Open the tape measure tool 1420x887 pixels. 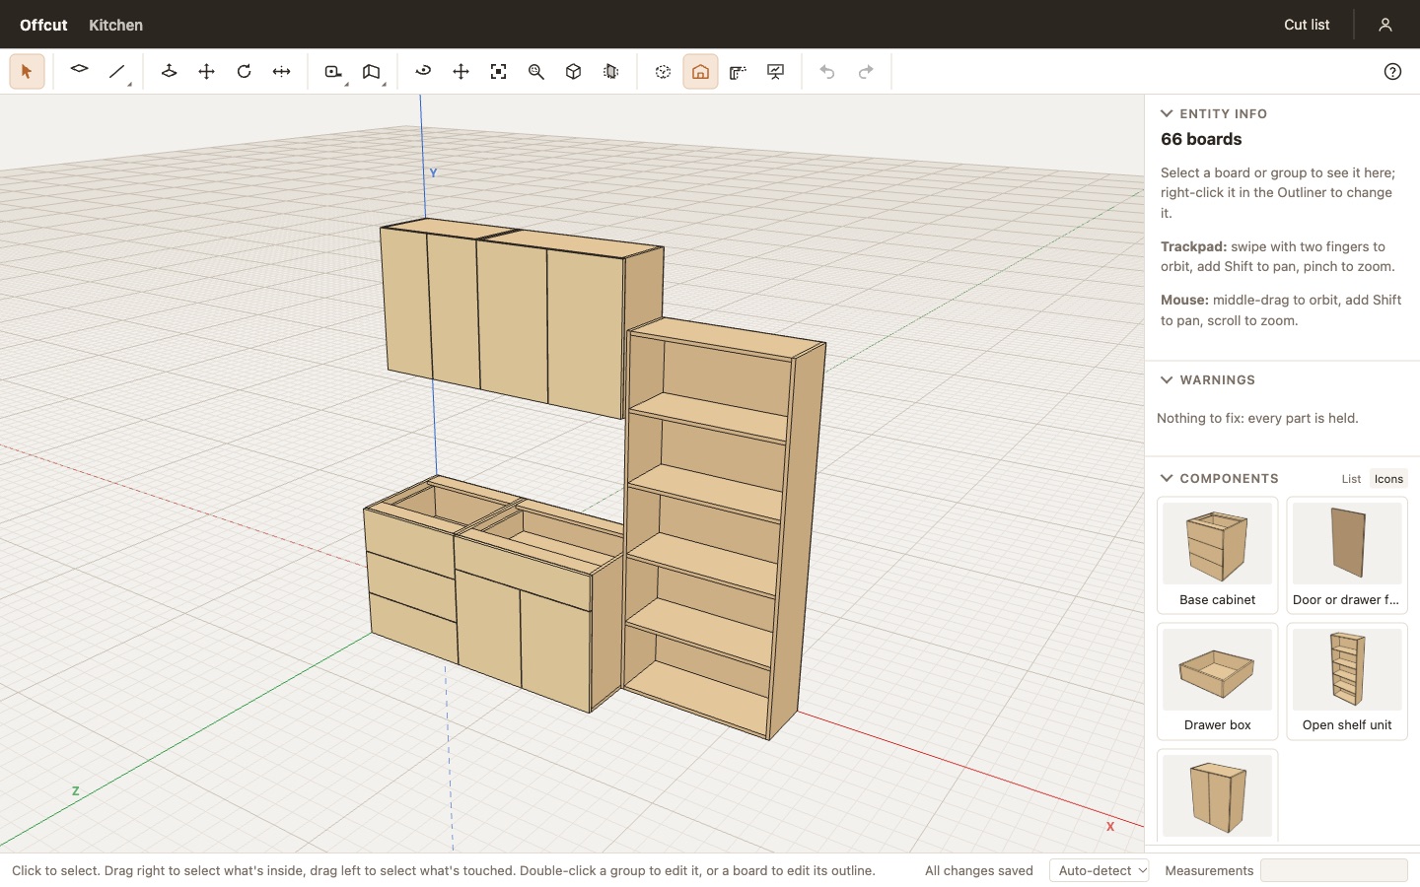click(334, 72)
